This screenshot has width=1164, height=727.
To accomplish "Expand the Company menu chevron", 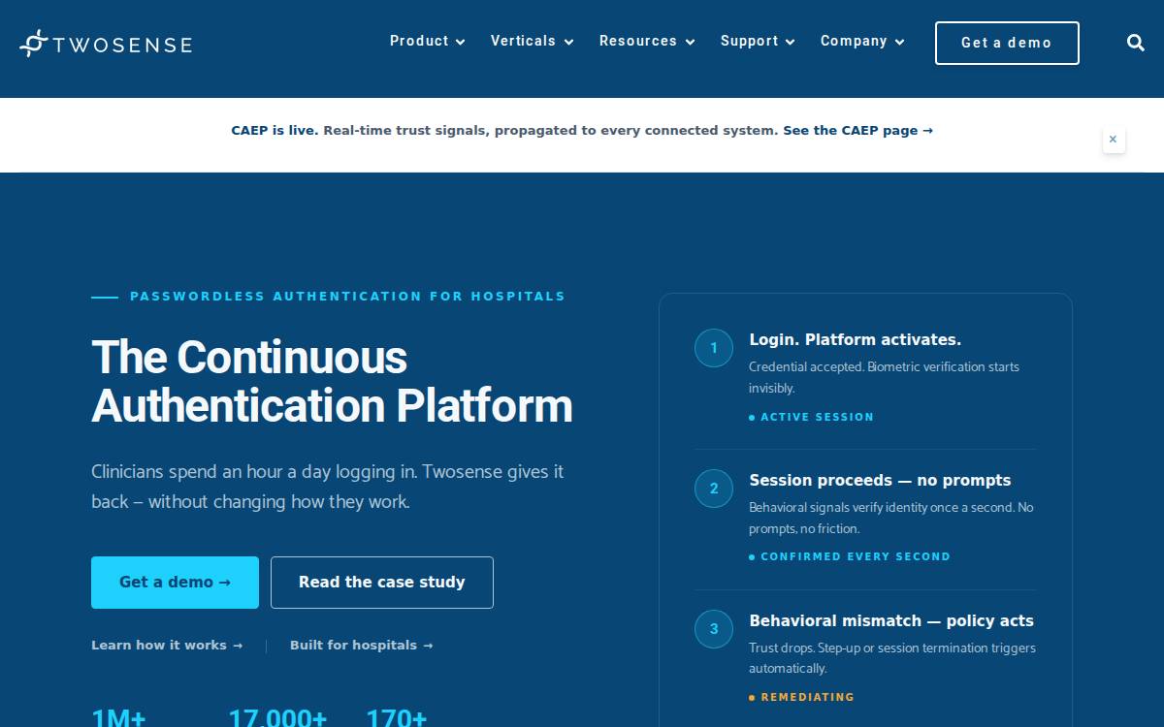I will pyautogui.click(x=900, y=42).
